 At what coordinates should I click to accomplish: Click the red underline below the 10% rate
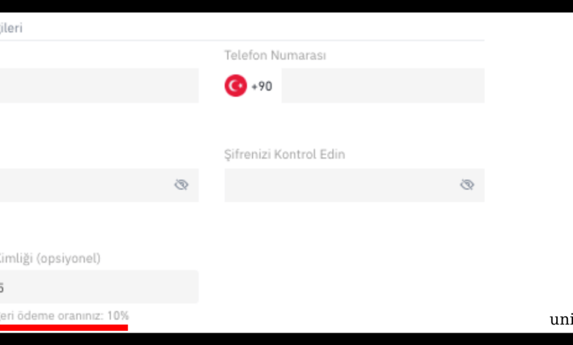point(64,327)
